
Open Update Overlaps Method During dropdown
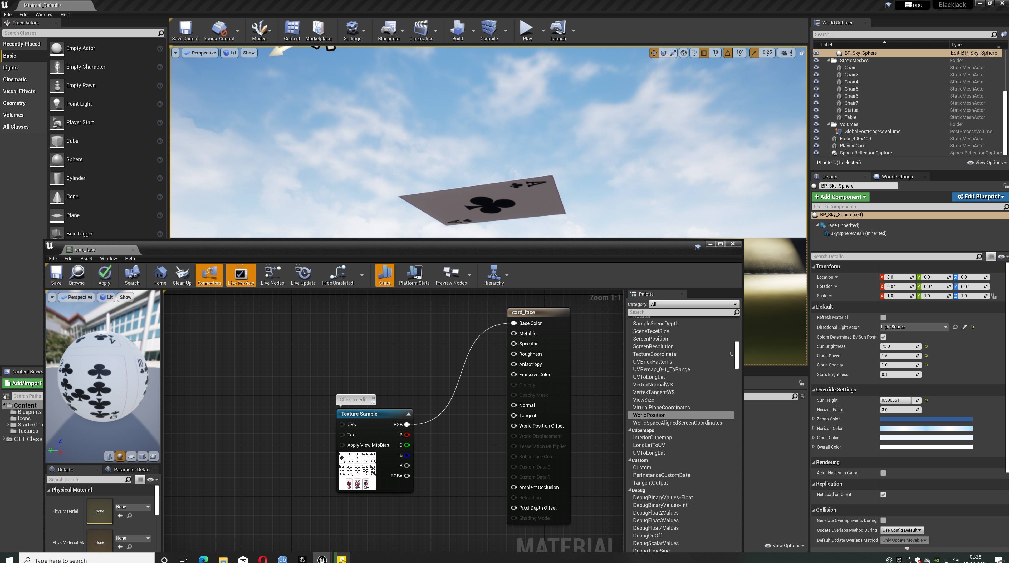902,530
